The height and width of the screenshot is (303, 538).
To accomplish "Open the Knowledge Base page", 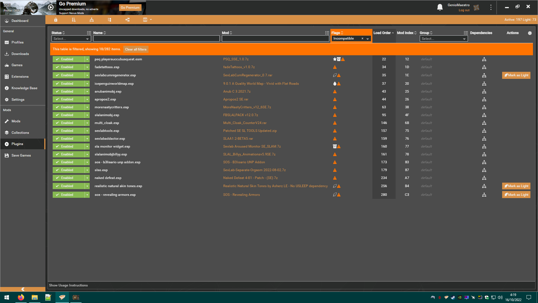I will [x=23, y=88].
